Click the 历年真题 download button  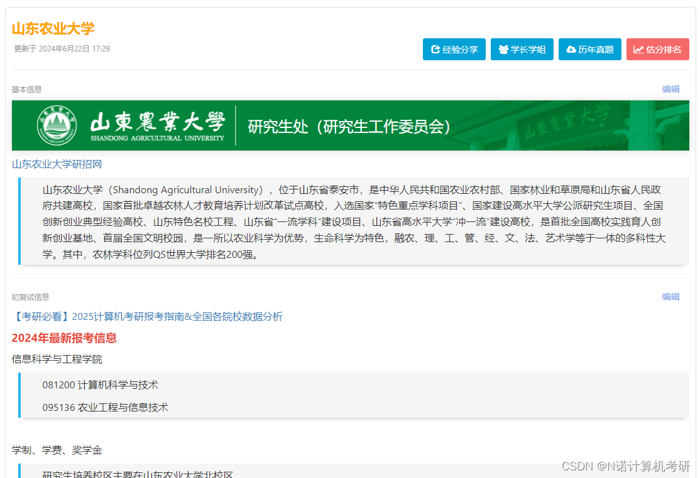[x=590, y=50]
